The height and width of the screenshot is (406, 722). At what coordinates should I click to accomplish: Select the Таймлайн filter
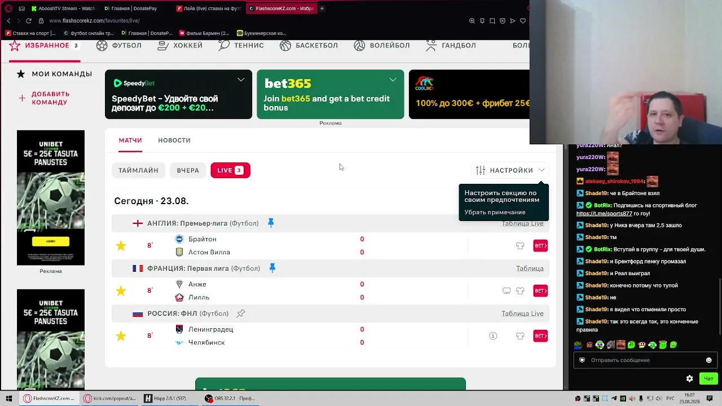(x=138, y=170)
